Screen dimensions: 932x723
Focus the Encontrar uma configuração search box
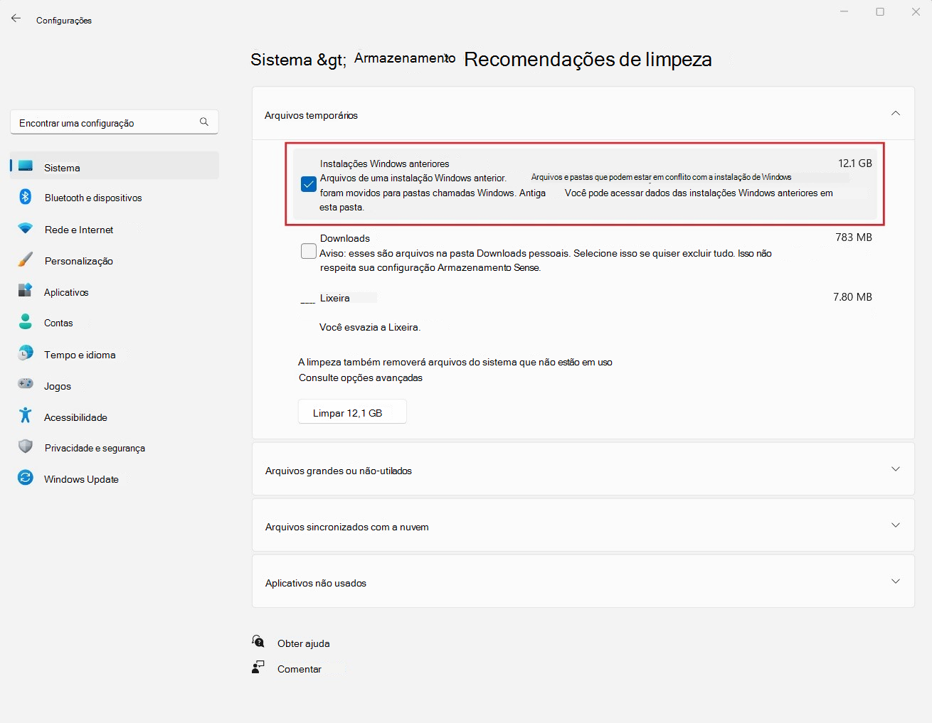click(115, 122)
